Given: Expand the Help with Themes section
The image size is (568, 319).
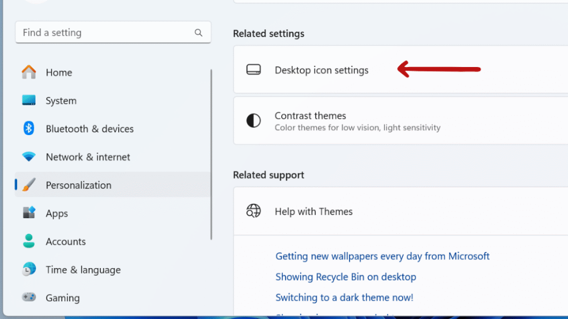Looking at the screenshot, I should (400, 211).
